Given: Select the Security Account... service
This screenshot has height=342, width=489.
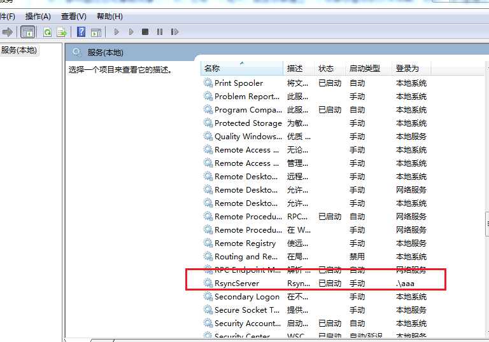Looking at the screenshot, I should click(x=315, y=324).
